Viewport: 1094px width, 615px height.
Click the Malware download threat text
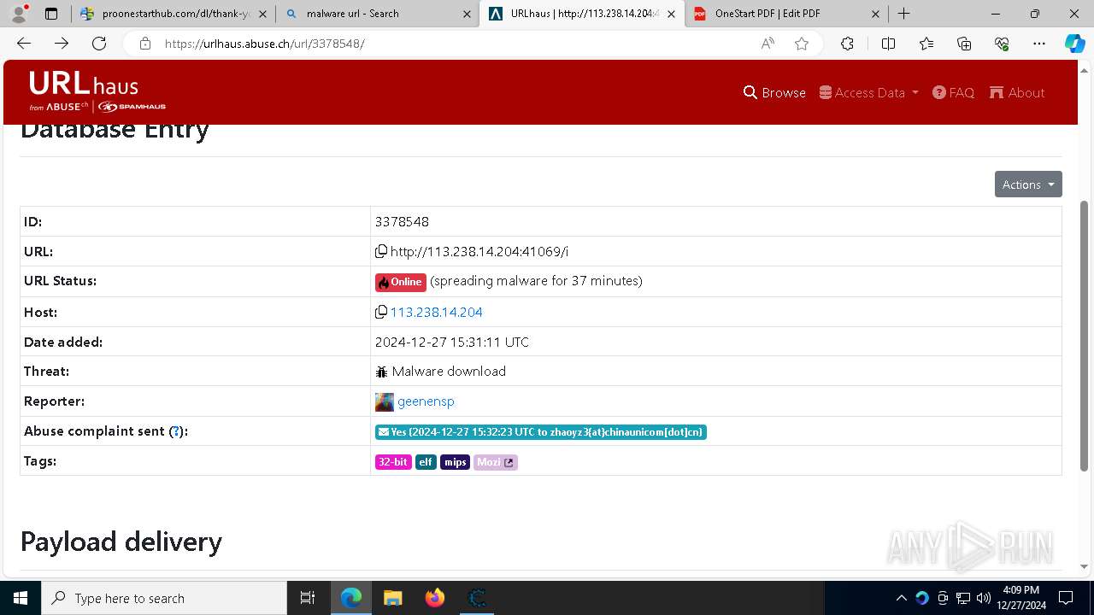[449, 372]
